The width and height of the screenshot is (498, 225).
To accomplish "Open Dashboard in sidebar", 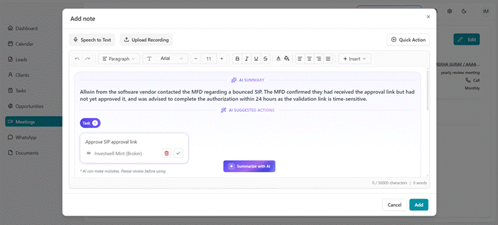I will tap(27, 29).
